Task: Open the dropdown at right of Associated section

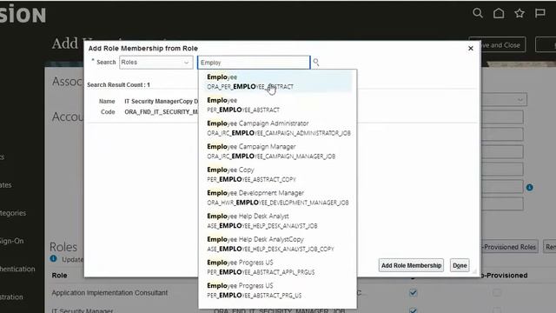Action: coord(504,100)
